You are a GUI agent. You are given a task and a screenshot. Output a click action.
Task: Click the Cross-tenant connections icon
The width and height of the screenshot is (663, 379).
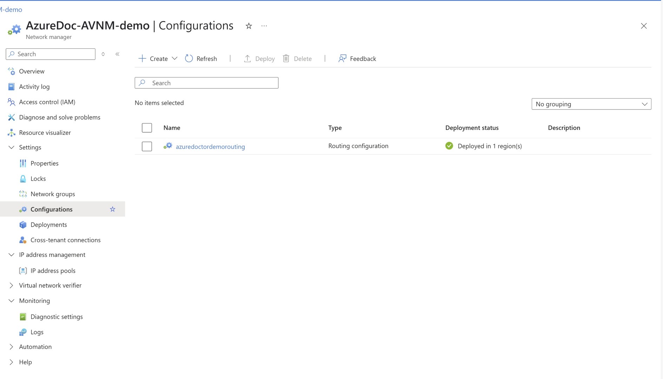23,240
